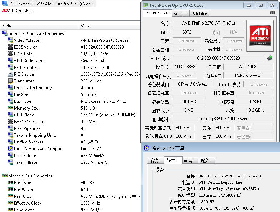
Task: Click the Die Size row icon
Action: pos(10,94)
